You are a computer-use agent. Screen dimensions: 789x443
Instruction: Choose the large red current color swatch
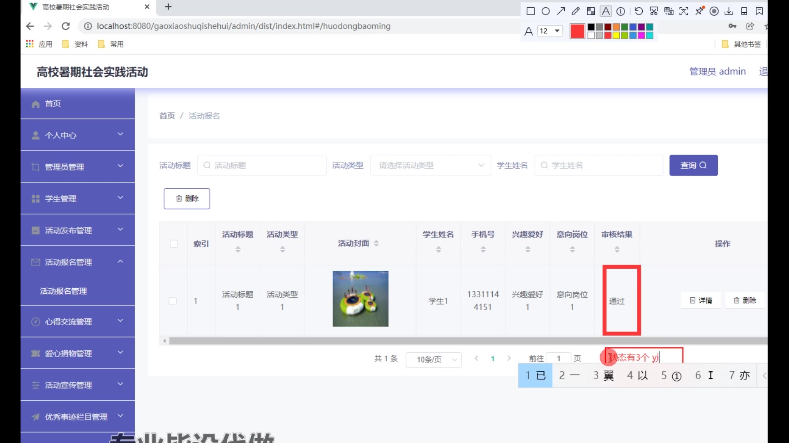tap(577, 31)
